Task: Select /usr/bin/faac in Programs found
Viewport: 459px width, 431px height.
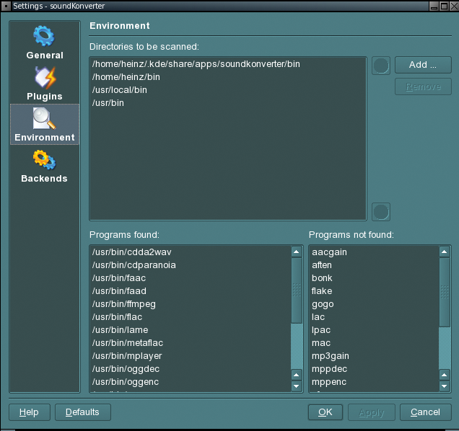Action: pyautogui.click(x=191, y=278)
